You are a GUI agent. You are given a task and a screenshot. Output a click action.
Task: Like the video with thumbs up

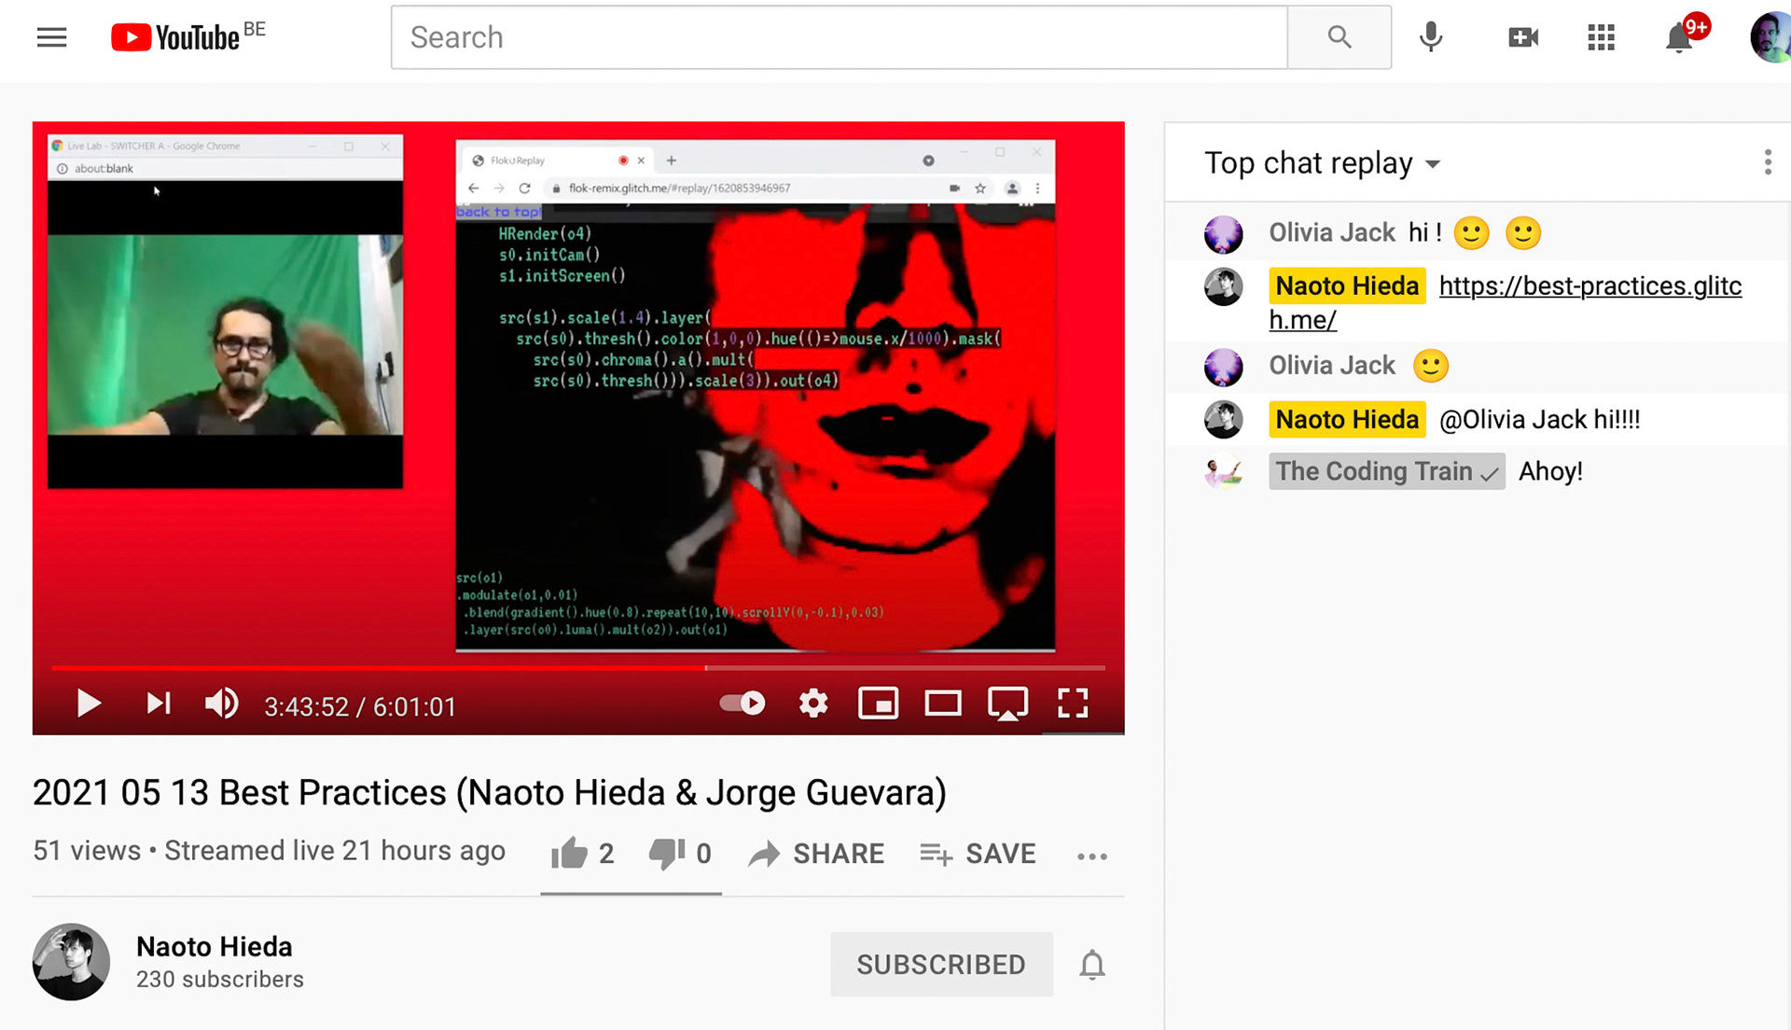(582, 853)
